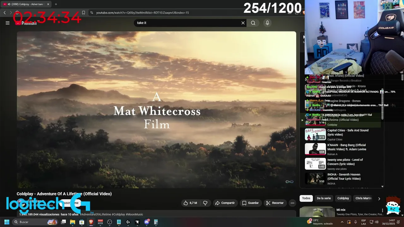
Task: Click the Compartir share button
Action: [x=225, y=203]
